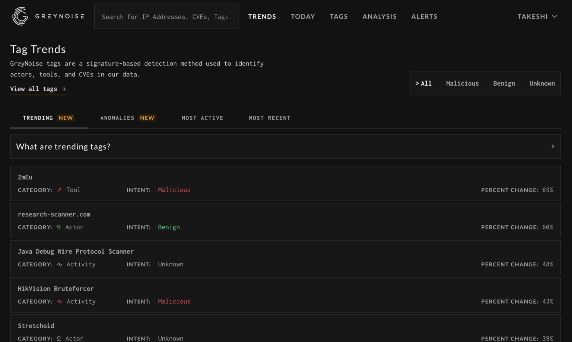Image resolution: width=572 pixels, height=342 pixels.
Task: Open the MOST ACTIVE tab
Action: [x=202, y=118]
